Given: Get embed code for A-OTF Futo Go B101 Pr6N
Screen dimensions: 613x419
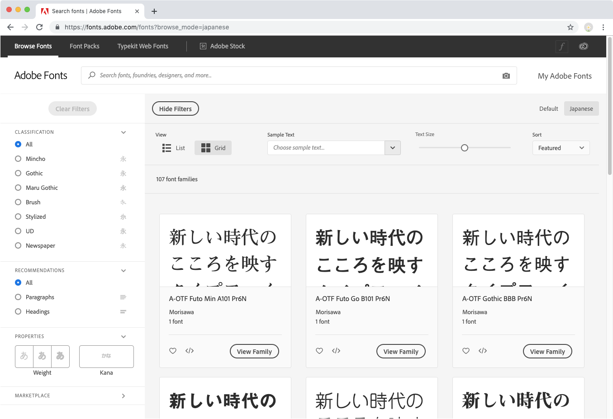Looking at the screenshot, I should click(336, 351).
